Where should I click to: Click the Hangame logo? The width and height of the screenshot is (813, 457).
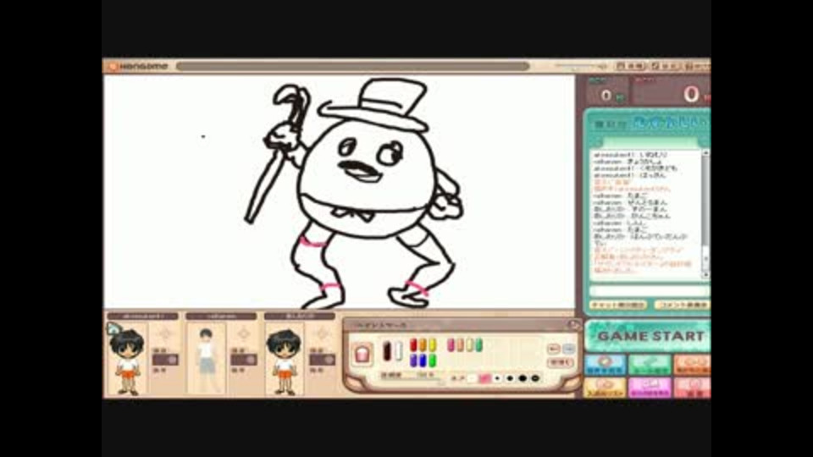click(138, 66)
